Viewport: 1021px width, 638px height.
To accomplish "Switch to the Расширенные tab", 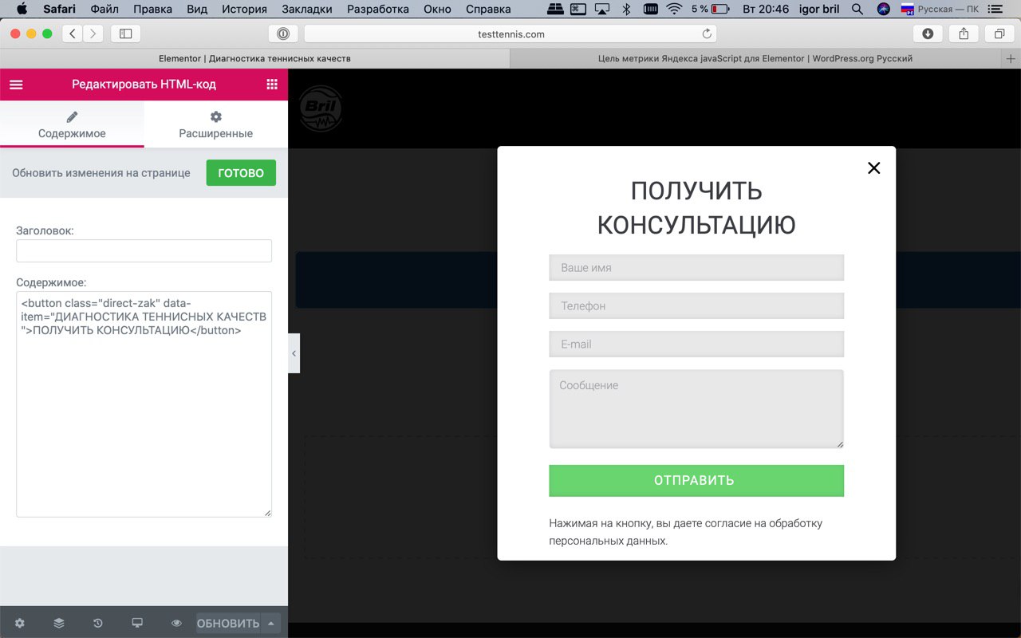I will click(x=215, y=124).
